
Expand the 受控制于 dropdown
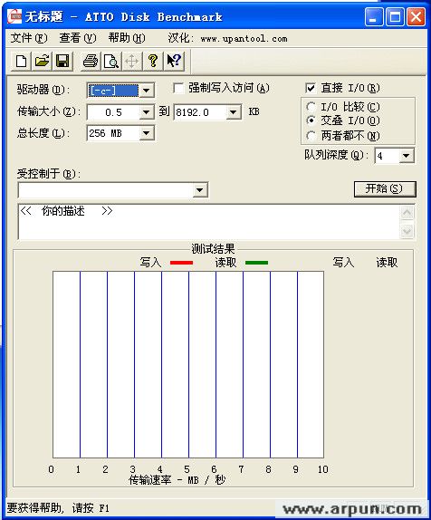(199, 190)
